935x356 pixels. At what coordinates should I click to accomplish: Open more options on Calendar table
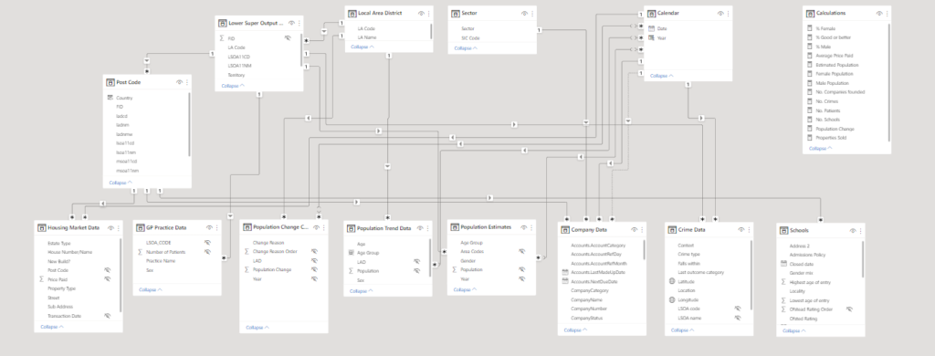point(729,13)
